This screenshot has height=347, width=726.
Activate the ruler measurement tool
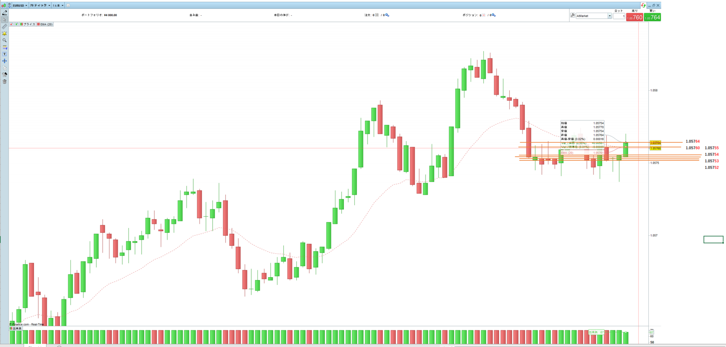[x=5, y=27]
